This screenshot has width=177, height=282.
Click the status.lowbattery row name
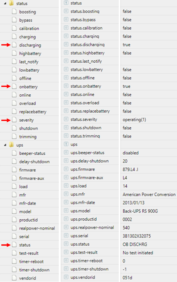pyautogui.click(x=87, y=70)
